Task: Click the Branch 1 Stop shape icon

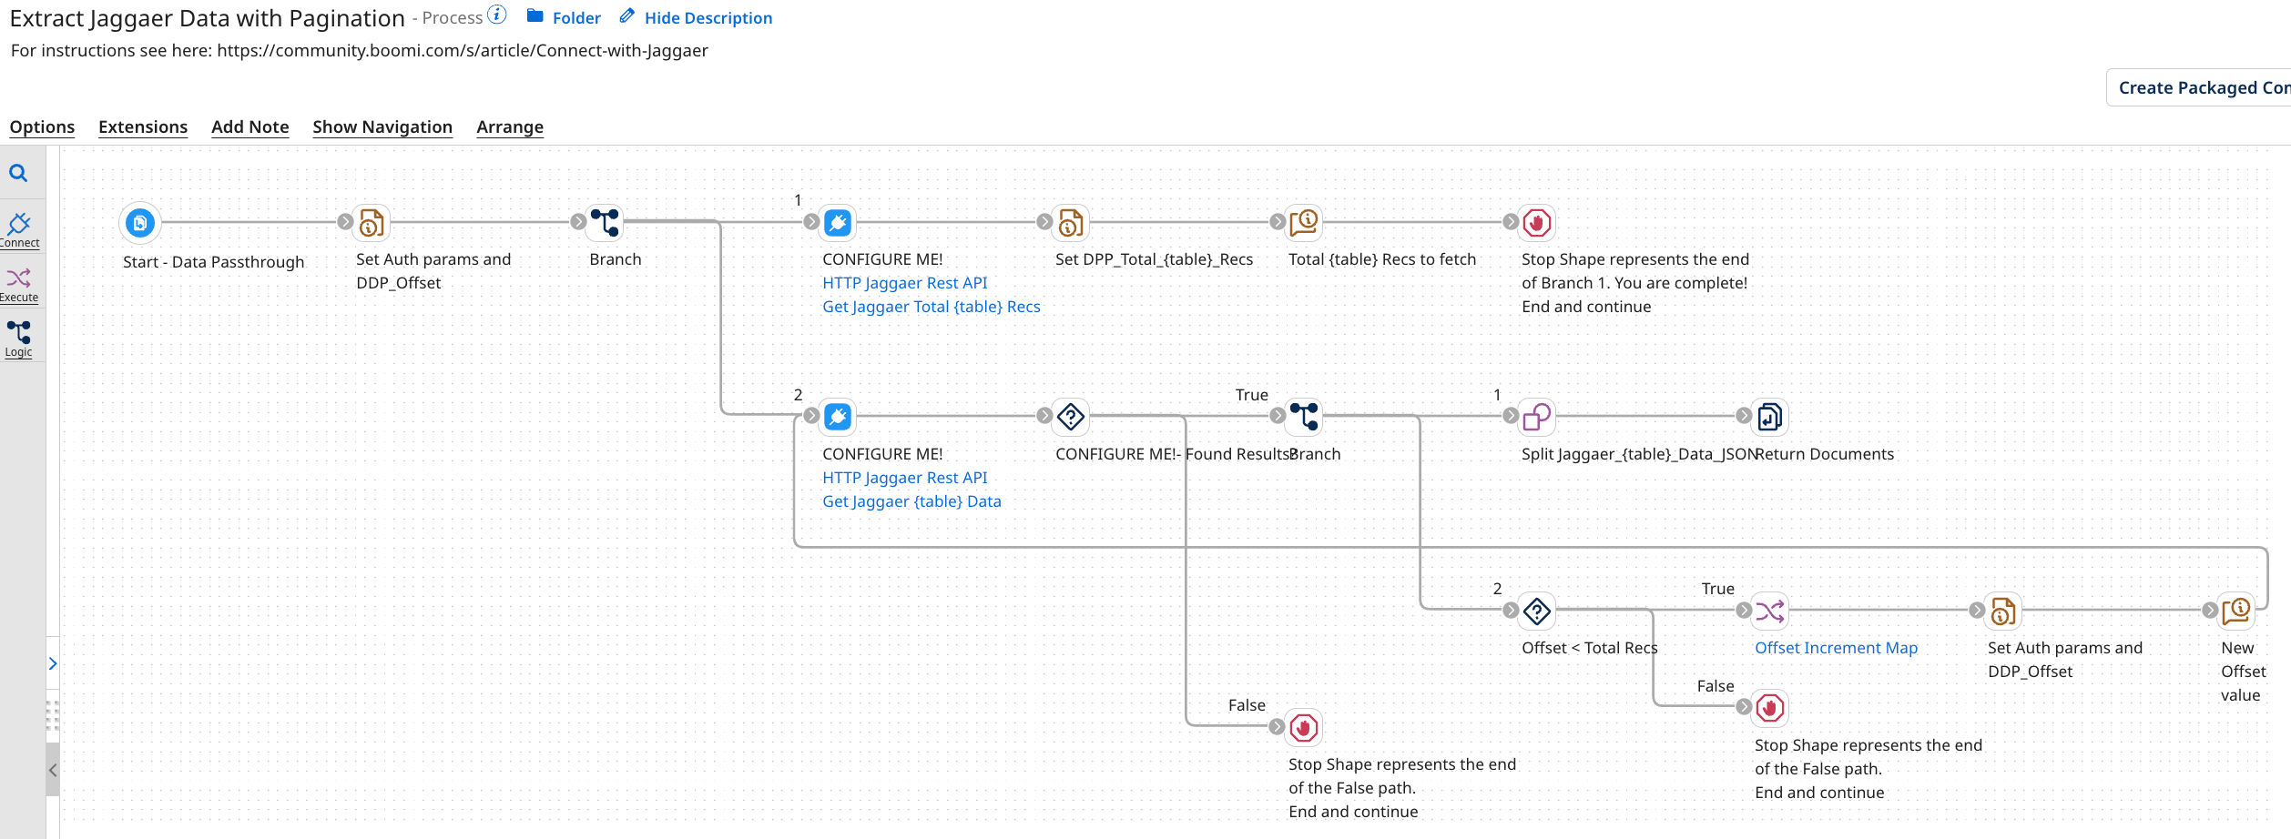Action: pos(1537,223)
